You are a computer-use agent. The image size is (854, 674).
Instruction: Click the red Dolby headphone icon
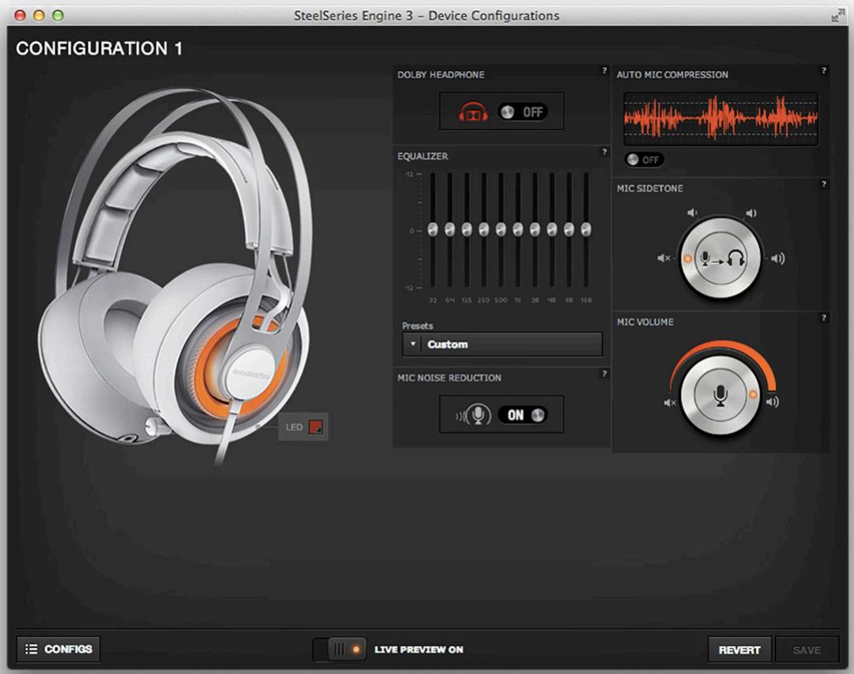tap(472, 111)
